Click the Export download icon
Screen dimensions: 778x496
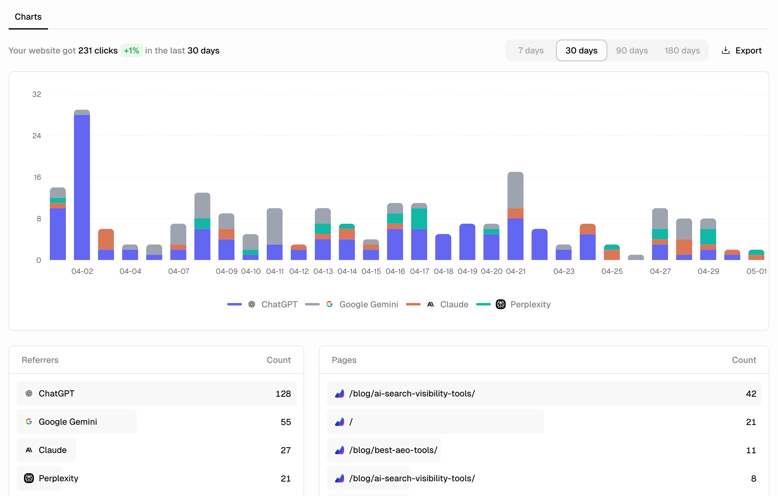725,51
